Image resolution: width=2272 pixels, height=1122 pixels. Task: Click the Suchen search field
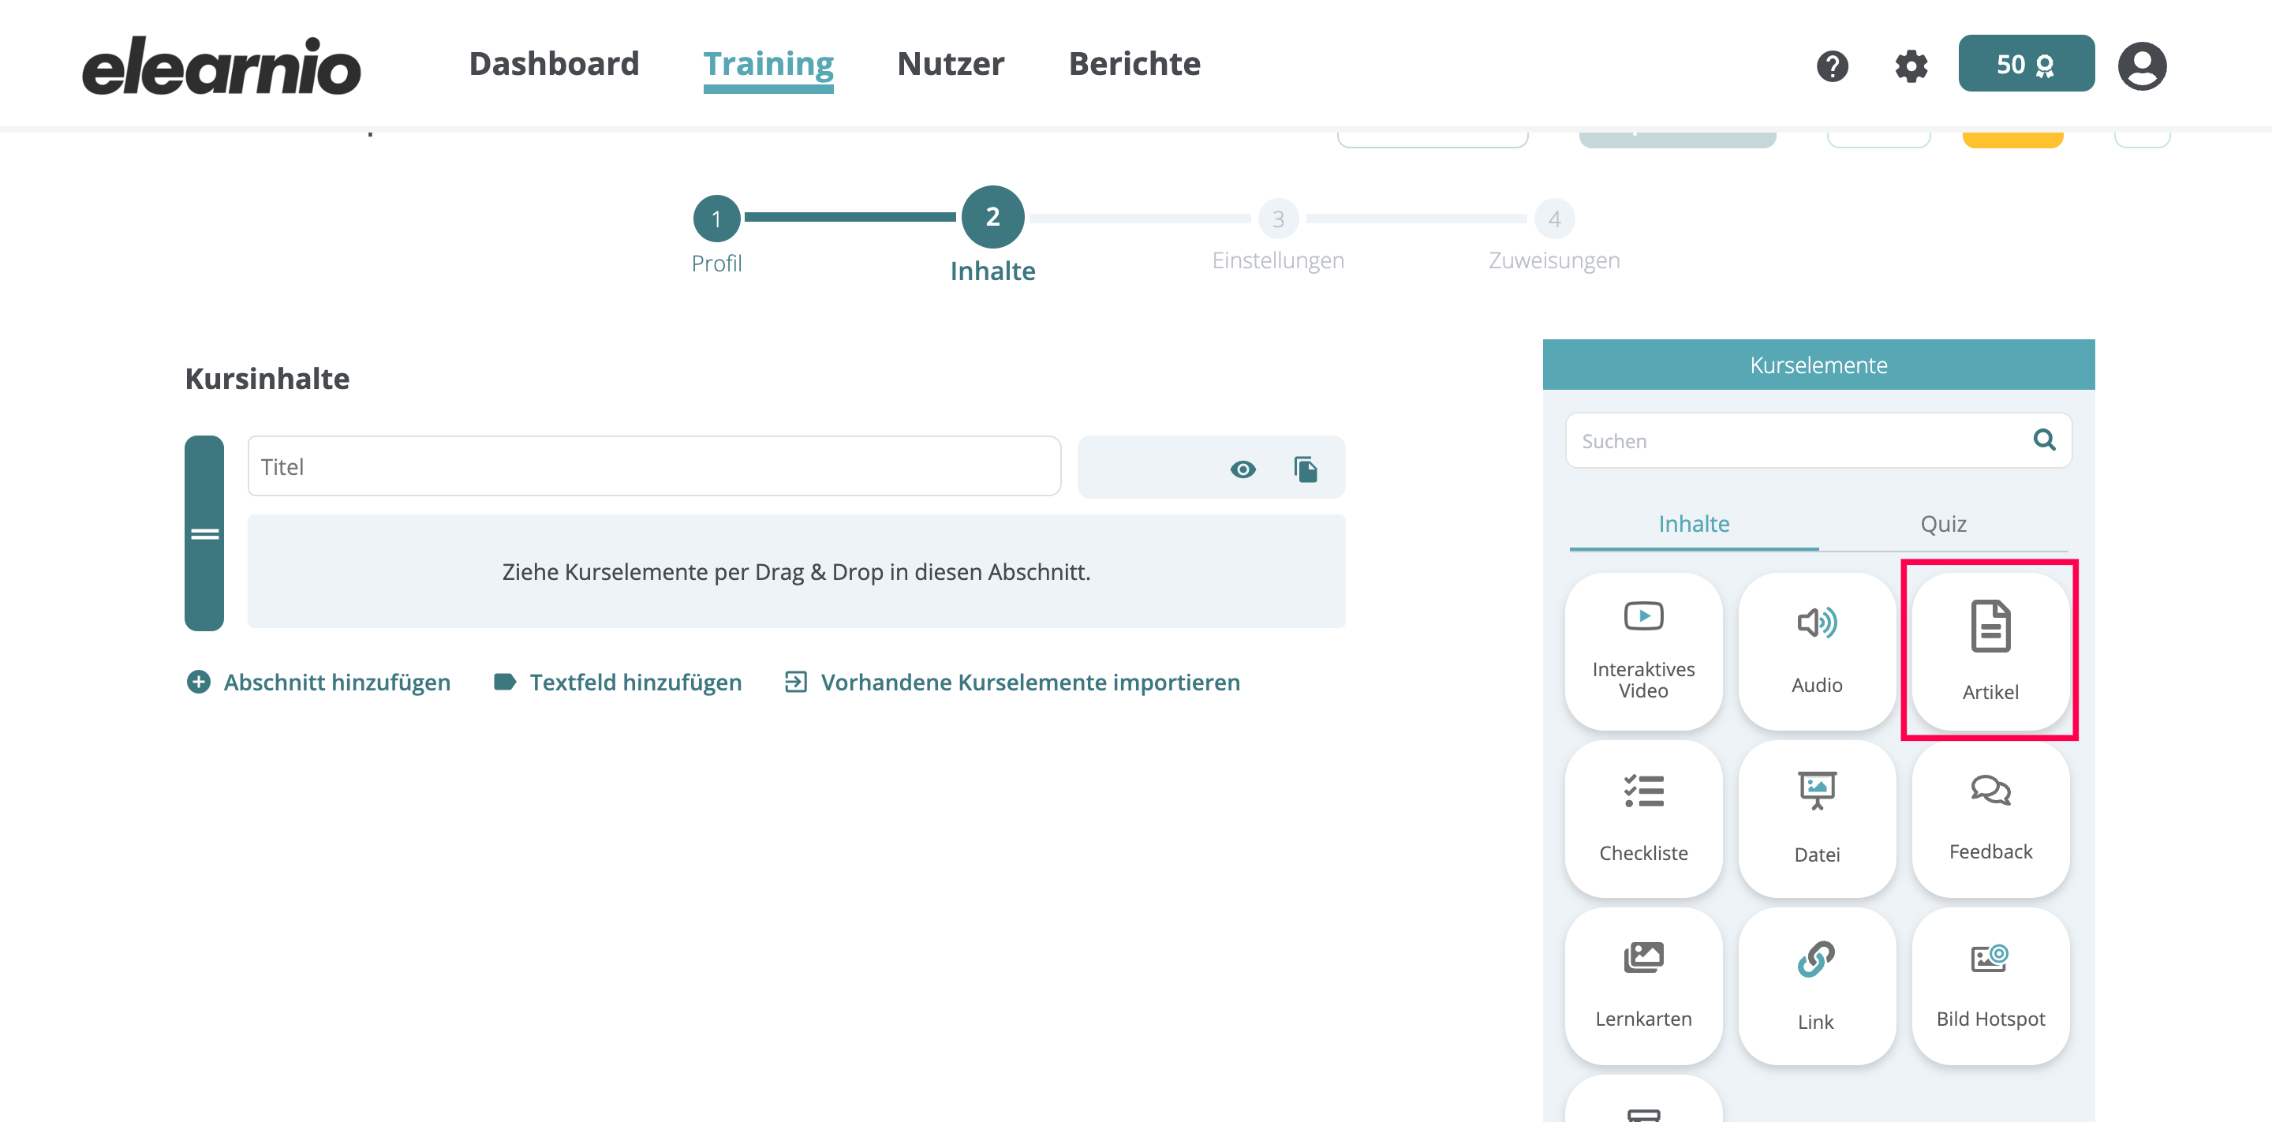coord(1818,440)
